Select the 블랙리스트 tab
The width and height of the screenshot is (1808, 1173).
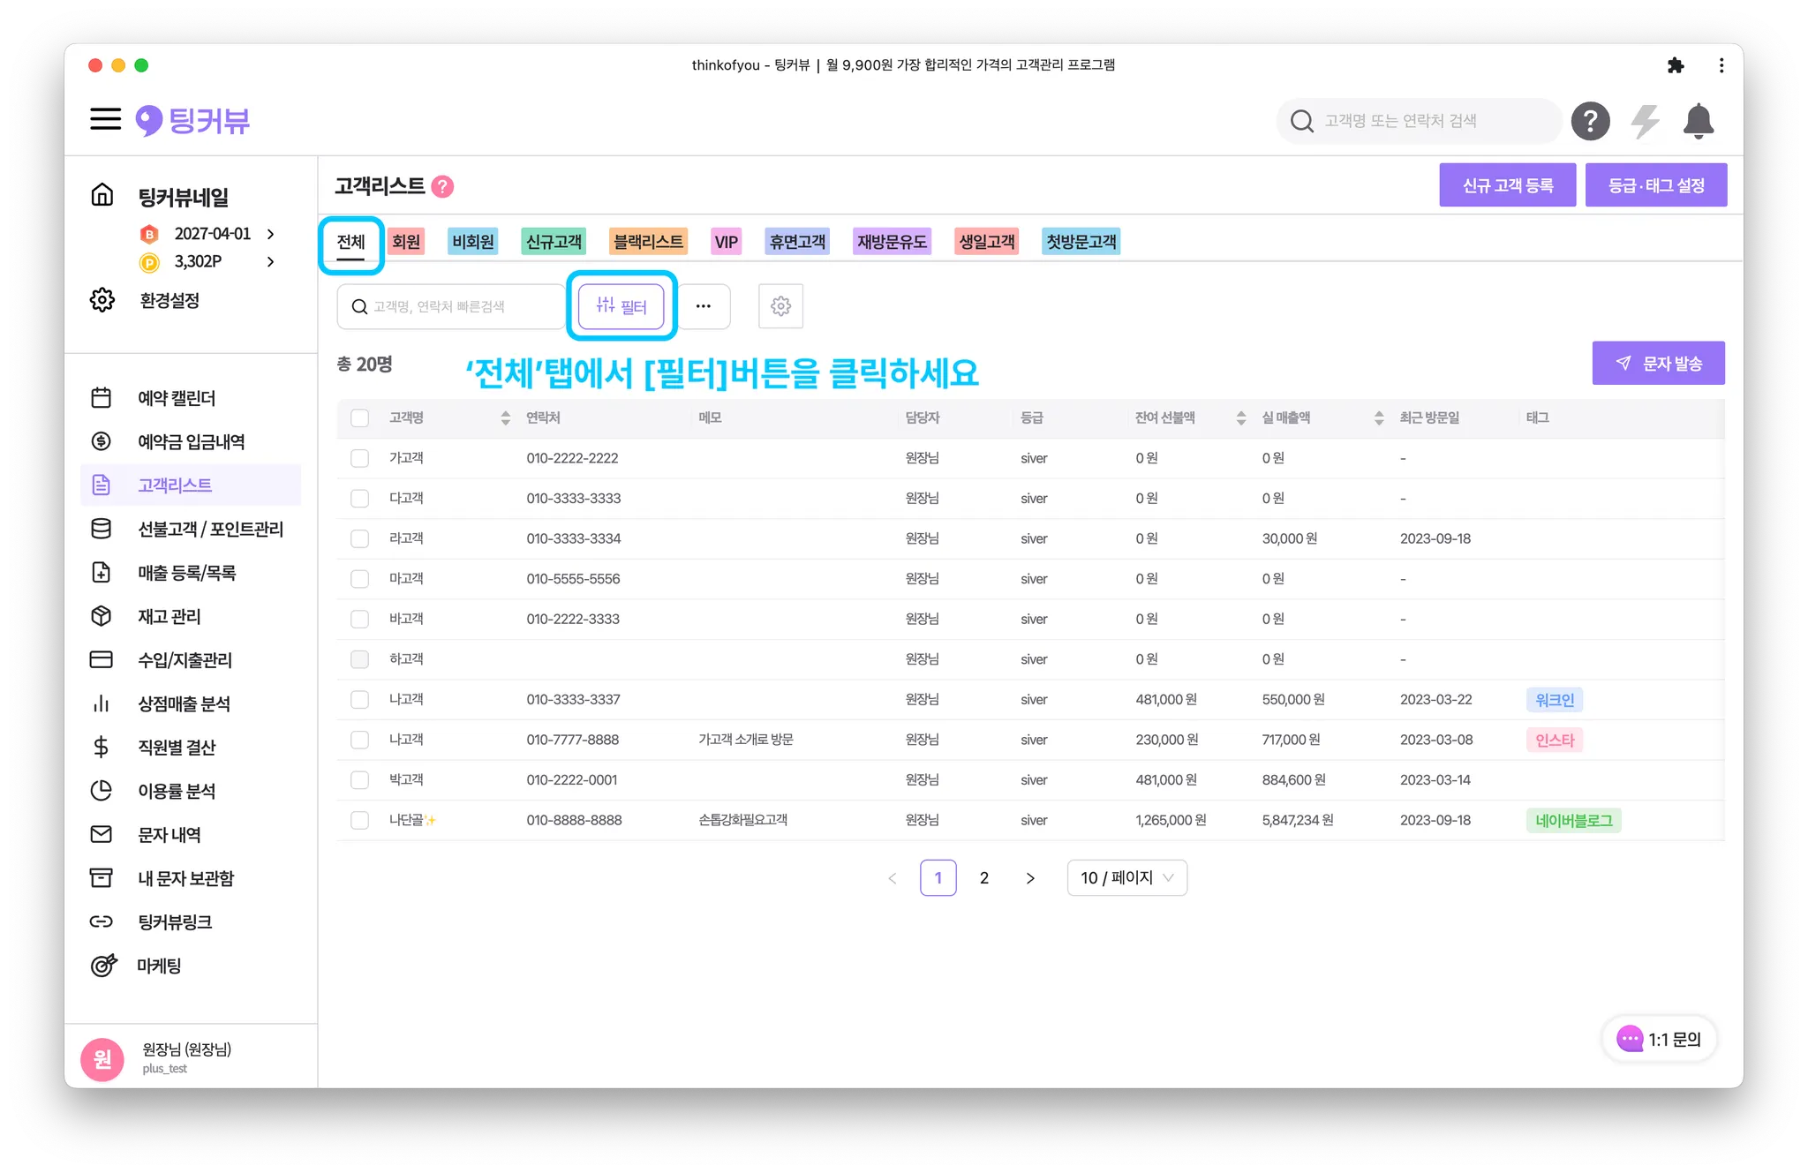648,242
